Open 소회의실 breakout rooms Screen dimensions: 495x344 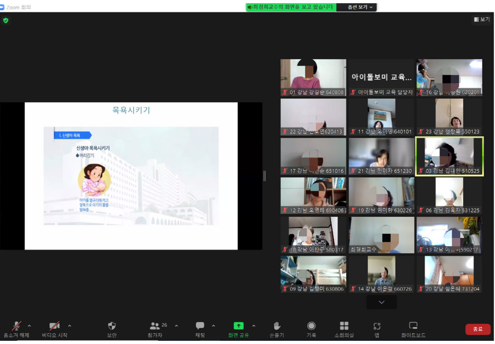(344, 329)
